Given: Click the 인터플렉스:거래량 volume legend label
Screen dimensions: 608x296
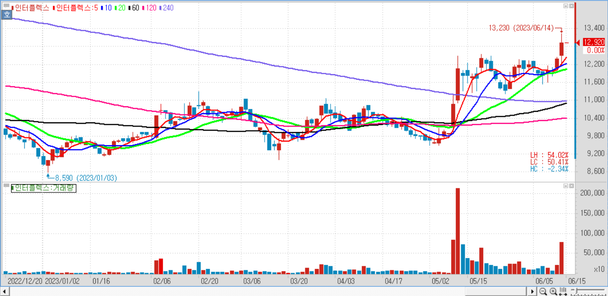Looking at the screenshot, I should pos(43,188).
